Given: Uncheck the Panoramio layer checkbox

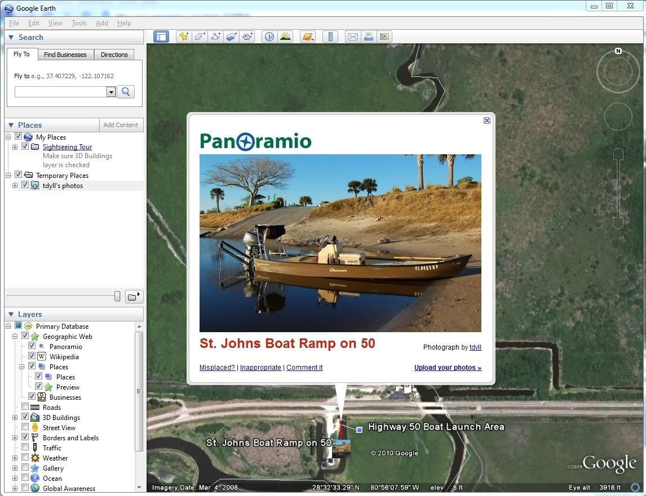Looking at the screenshot, I should (x=32, y=346).
